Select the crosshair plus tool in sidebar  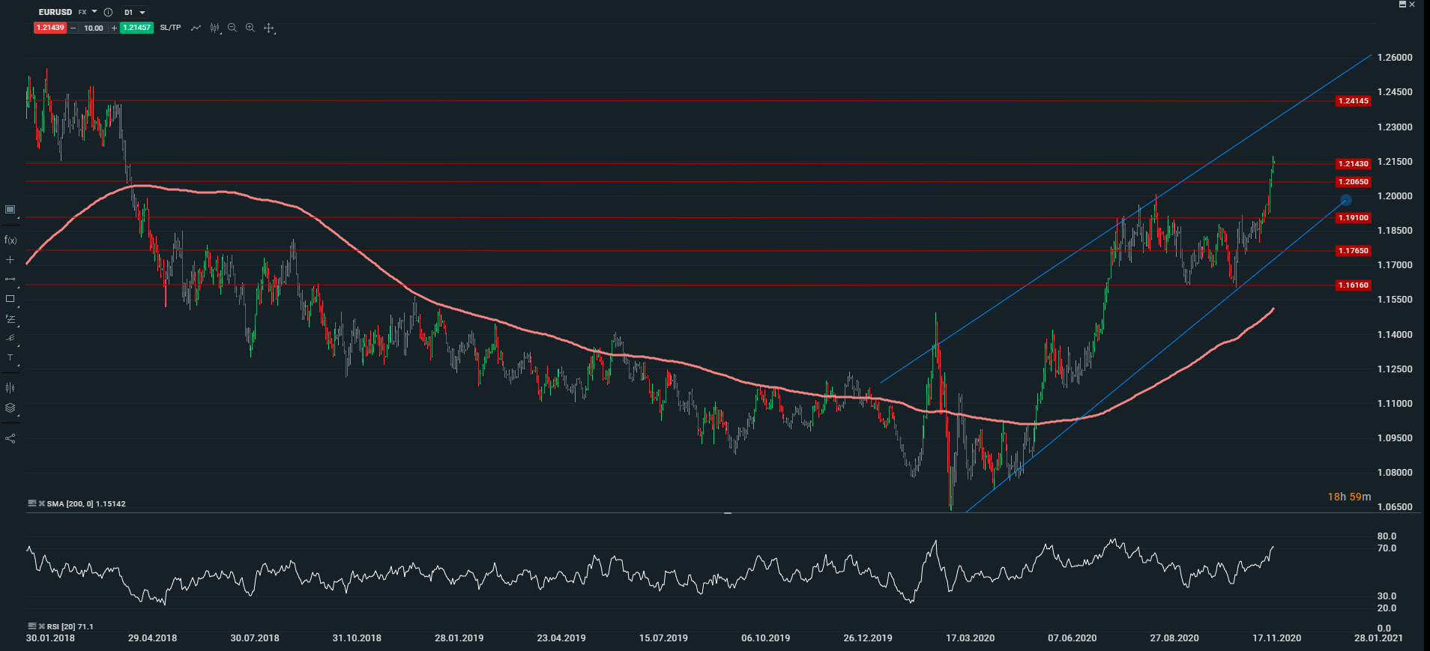coord(10,260)
